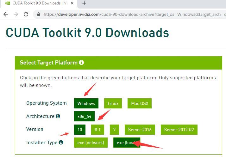View site info via the lock icon
The height and width of the screenshot is (159, 226).
(39, 14)
